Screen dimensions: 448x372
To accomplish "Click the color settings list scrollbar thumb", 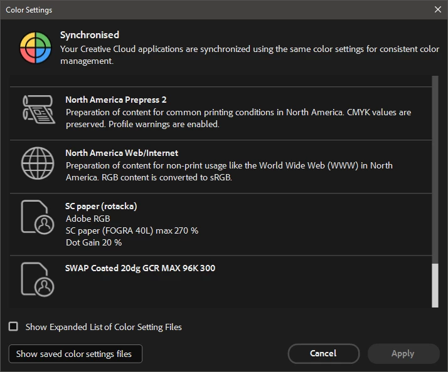I will coord(435,286).
